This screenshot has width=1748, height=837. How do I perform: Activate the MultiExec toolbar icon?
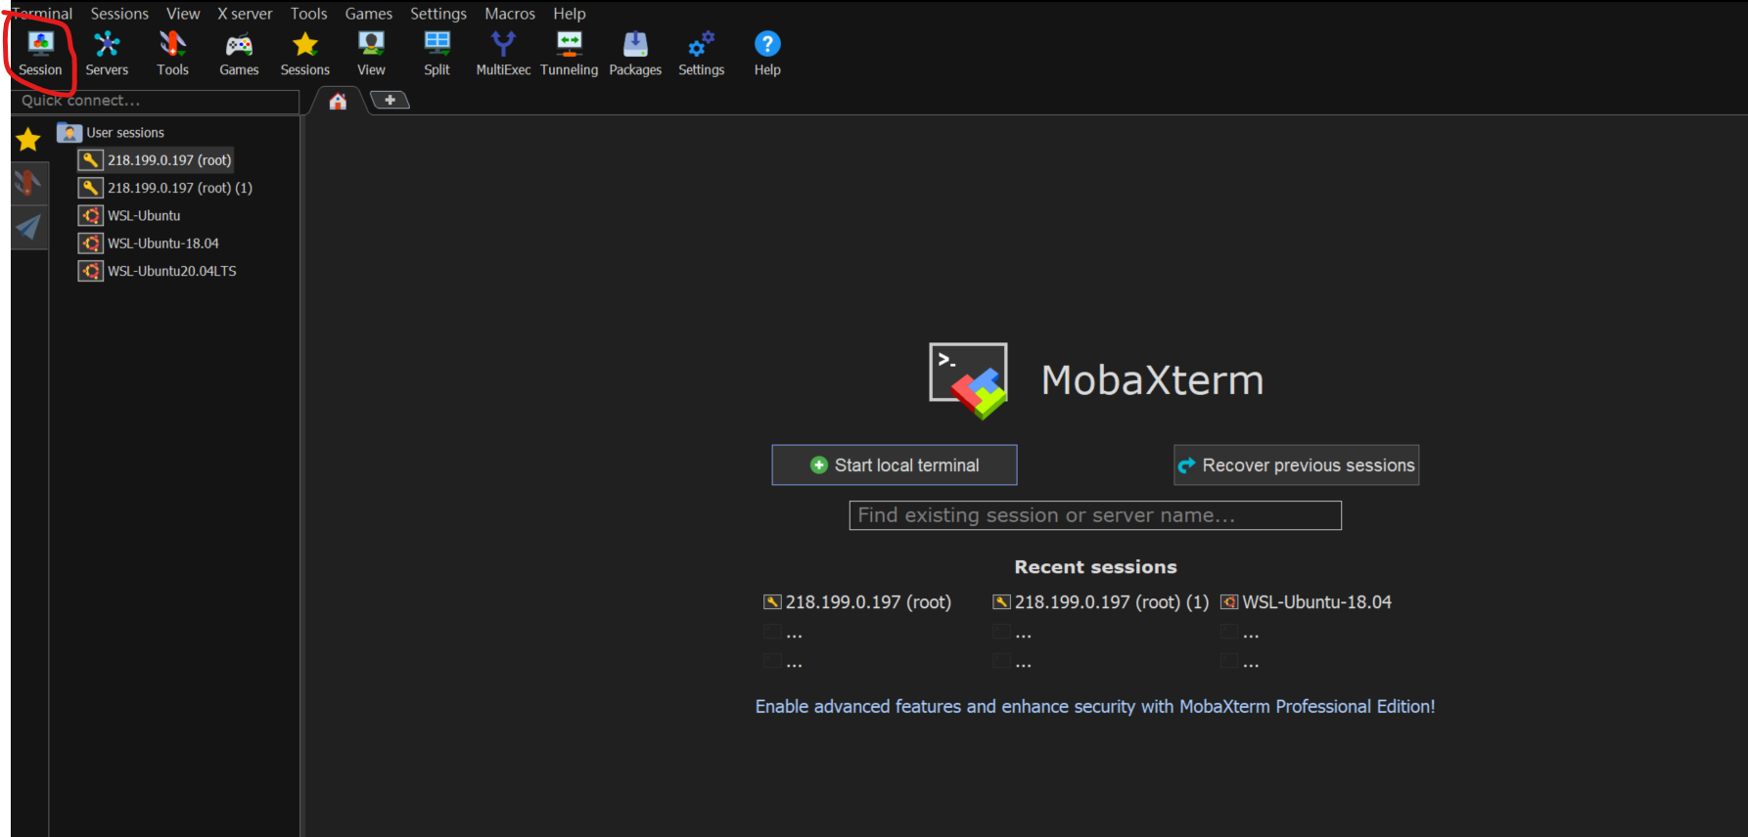pos(503,53)
